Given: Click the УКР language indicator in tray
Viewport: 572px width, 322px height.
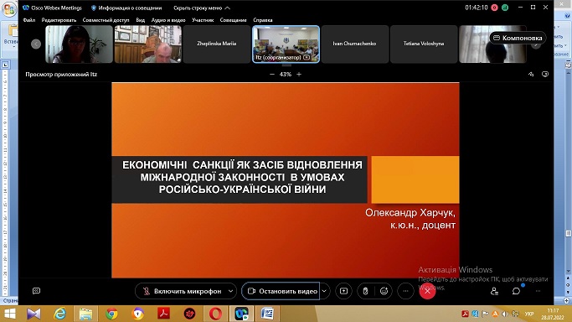Looking at the screenshot, I should tap(529, 314).
